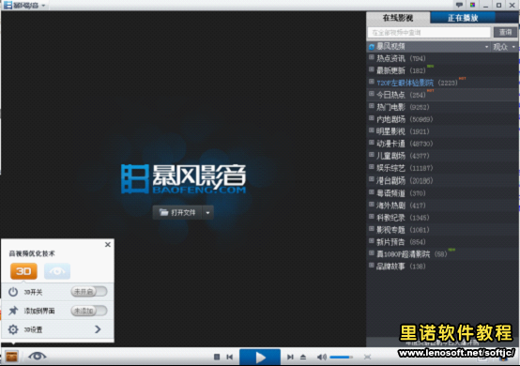Toggle the 添加到界面 switch
The height and width of the screenshot is (366, 520).
(89, 311)
